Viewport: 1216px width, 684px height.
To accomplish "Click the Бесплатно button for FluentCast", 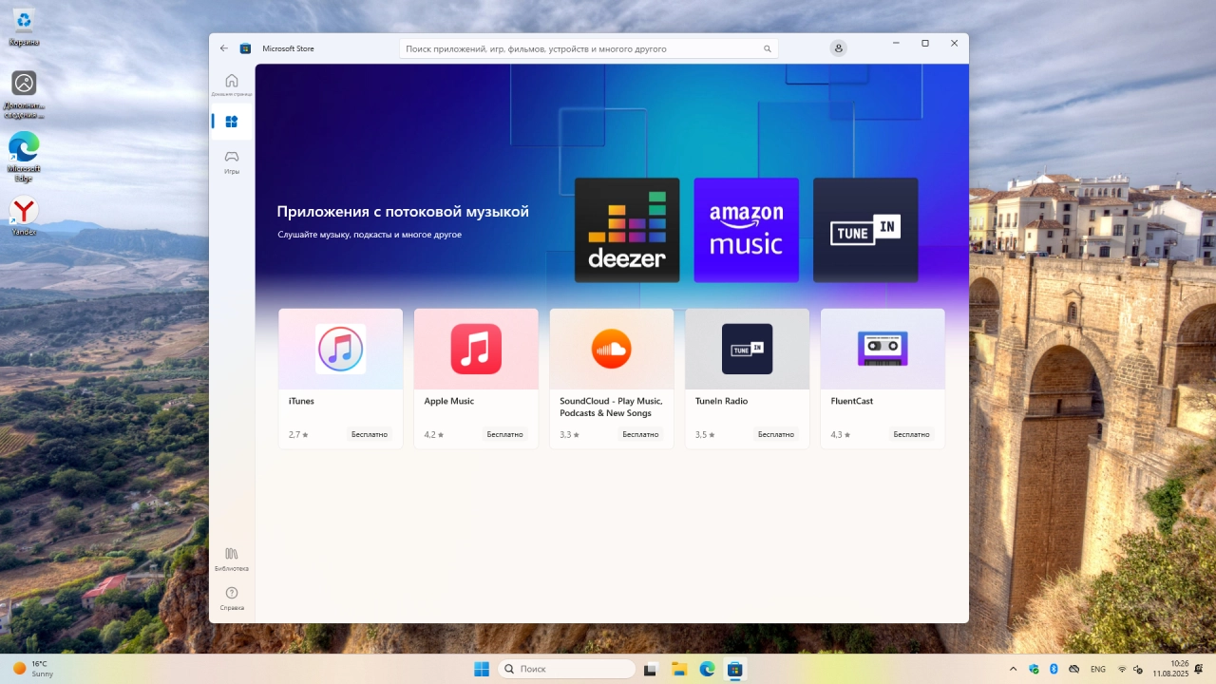I will click(x=912, y=434).
